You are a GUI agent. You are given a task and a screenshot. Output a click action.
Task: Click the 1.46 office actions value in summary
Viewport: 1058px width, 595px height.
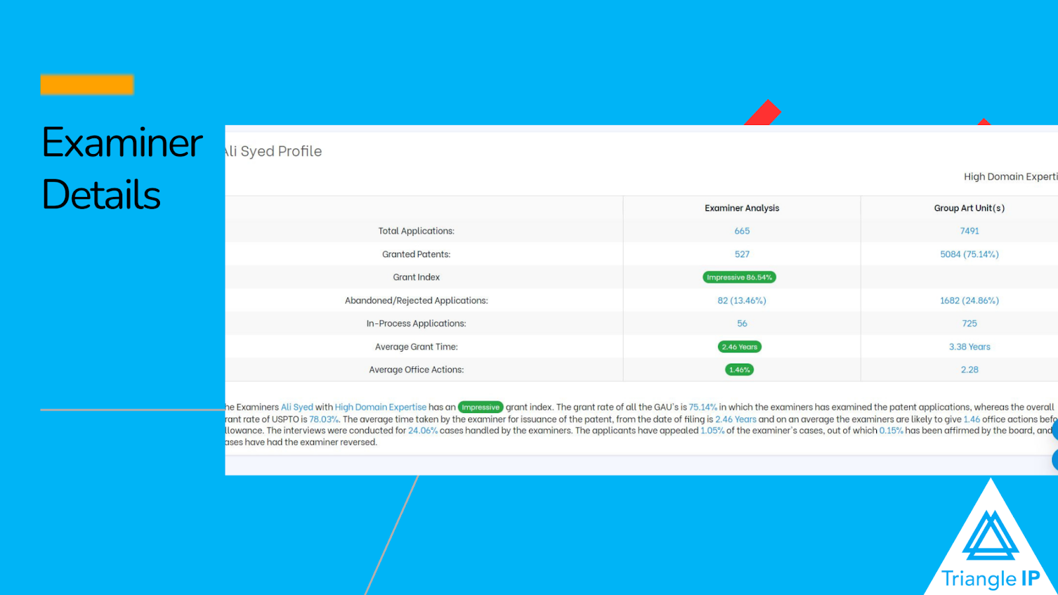click(971, 419)
